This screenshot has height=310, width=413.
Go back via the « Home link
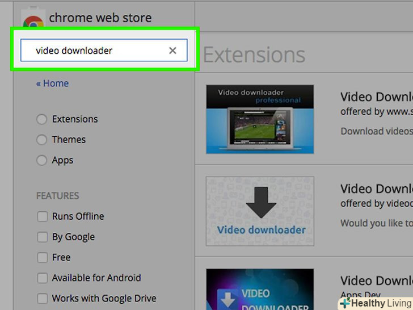(x=52, y=83)
